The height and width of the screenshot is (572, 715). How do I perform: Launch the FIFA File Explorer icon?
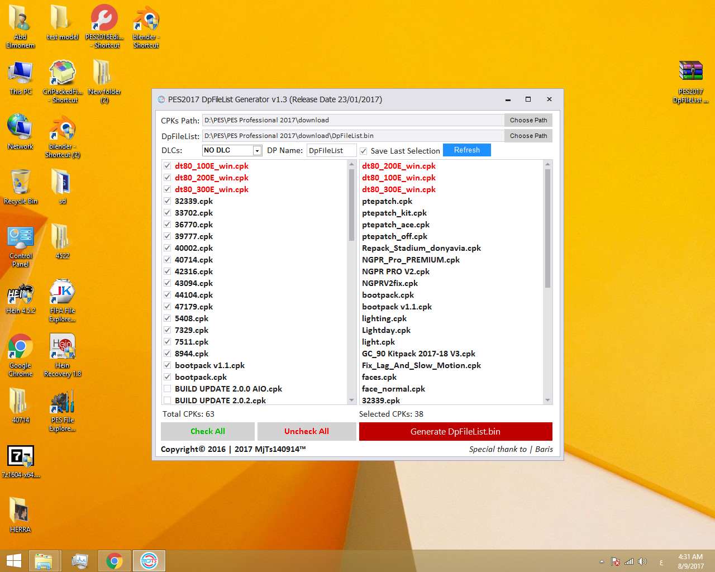pos(62,301)
